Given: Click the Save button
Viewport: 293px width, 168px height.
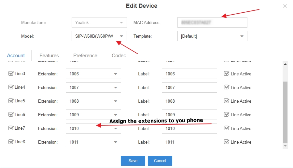Looking at the screenshot, I should point(133,161).
